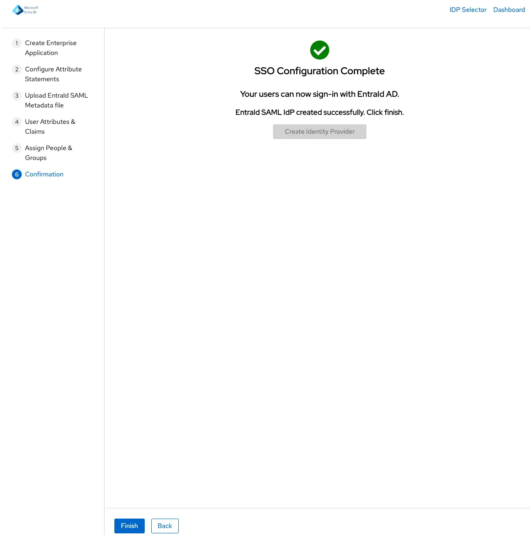Click step number 1 circle
This screenshot has width=530, height=535.
tap(17, 43)
